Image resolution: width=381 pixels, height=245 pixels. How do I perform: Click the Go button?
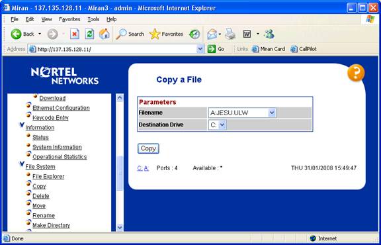click(216, 49)
